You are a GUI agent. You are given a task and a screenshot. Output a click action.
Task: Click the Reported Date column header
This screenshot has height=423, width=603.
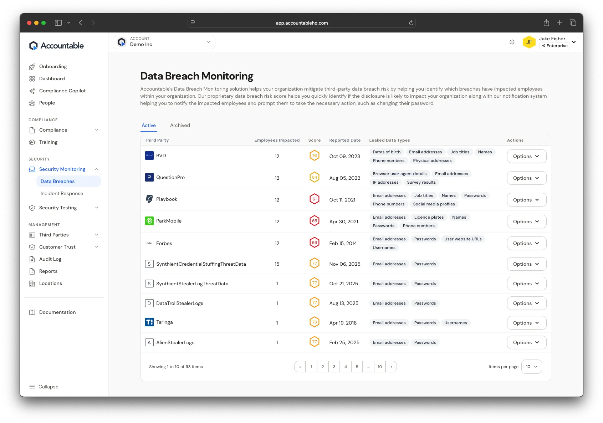point(345,141)
